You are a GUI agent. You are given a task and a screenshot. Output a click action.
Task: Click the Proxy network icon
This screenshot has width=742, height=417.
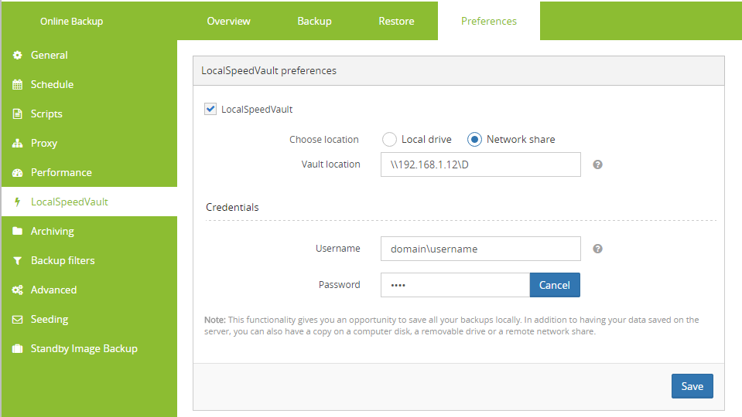click(x=17, y=144)
